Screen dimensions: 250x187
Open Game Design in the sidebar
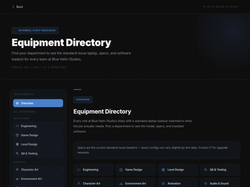[38, 135]
